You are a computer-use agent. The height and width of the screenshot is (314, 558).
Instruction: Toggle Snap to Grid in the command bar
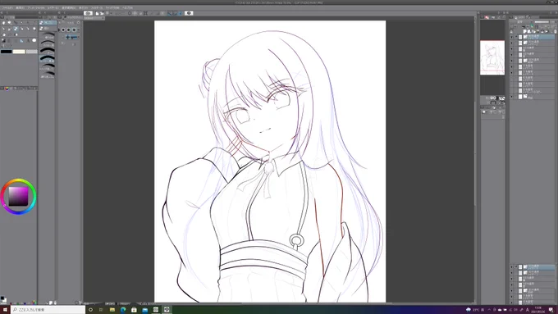[x=180, y=13]
